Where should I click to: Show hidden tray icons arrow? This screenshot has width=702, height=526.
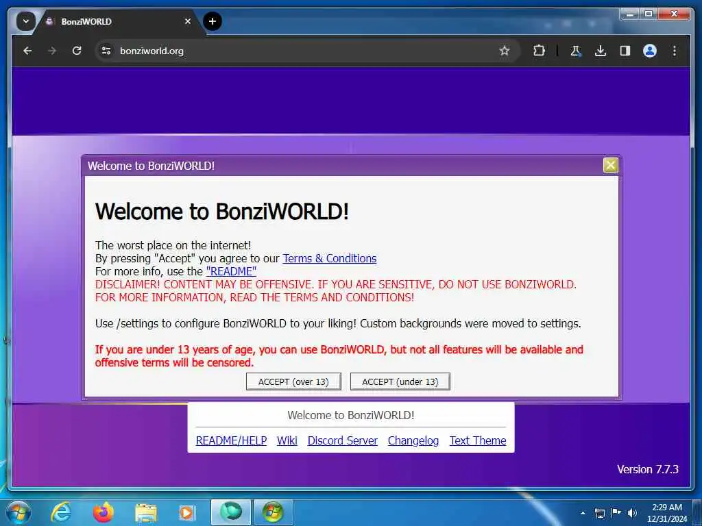click(x=583, y=513)
